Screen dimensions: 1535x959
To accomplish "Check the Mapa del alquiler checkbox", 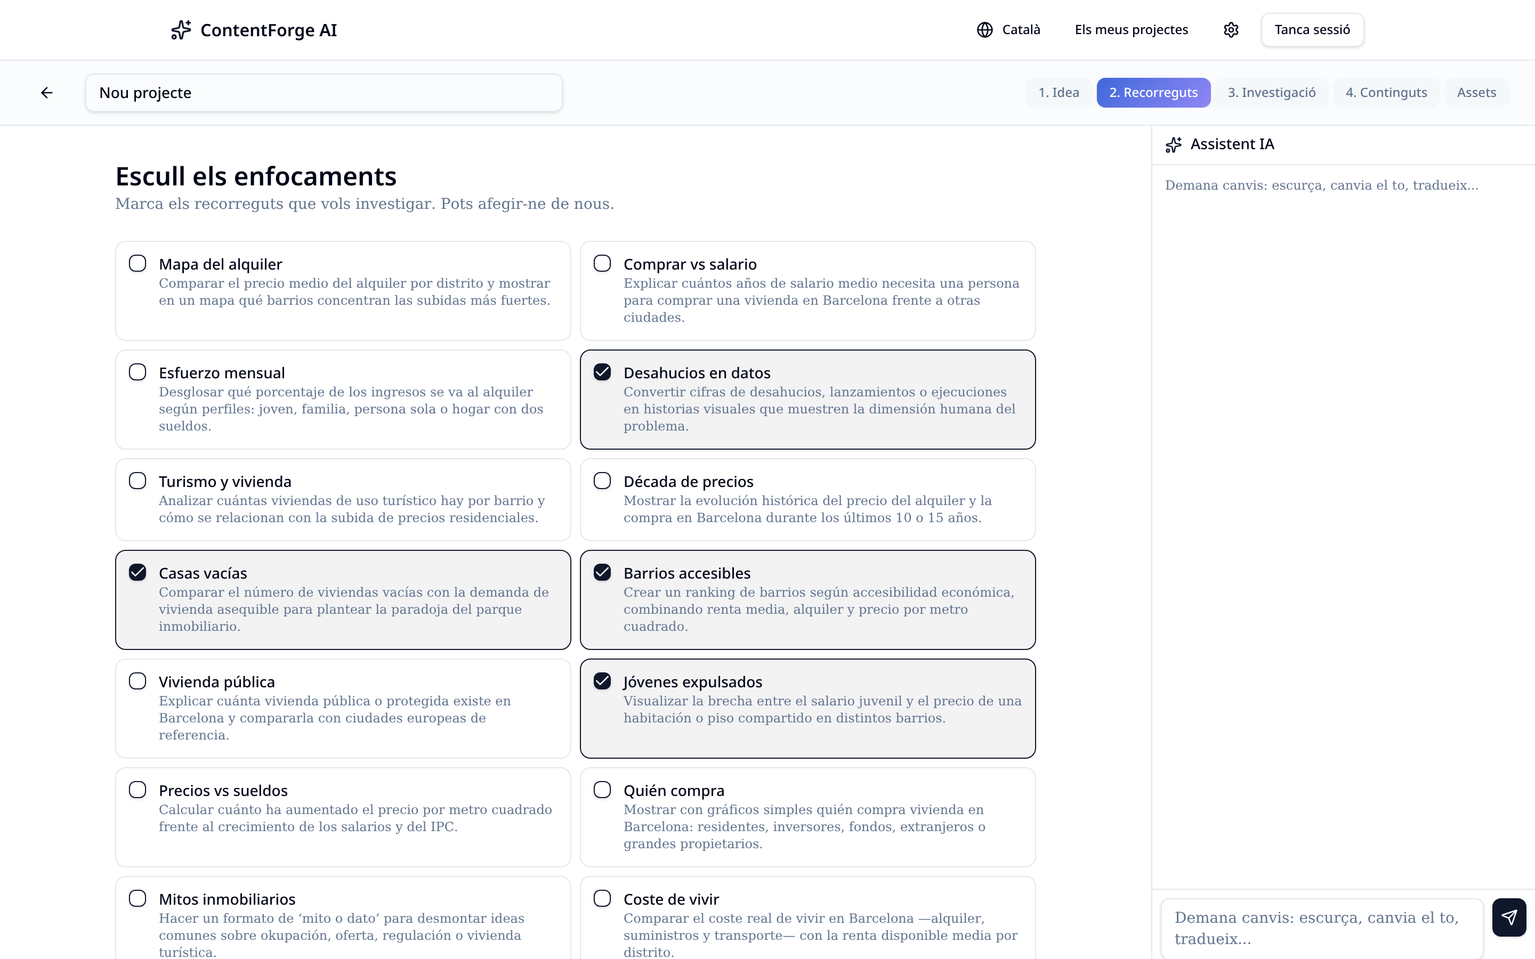I will point(138,263).
